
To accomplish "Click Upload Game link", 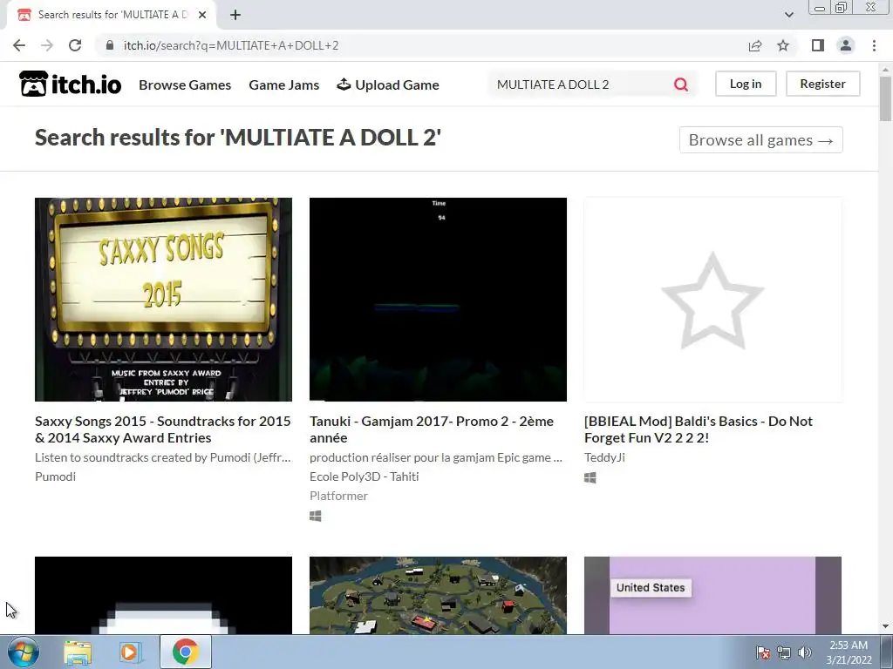I will click(388, 84).
